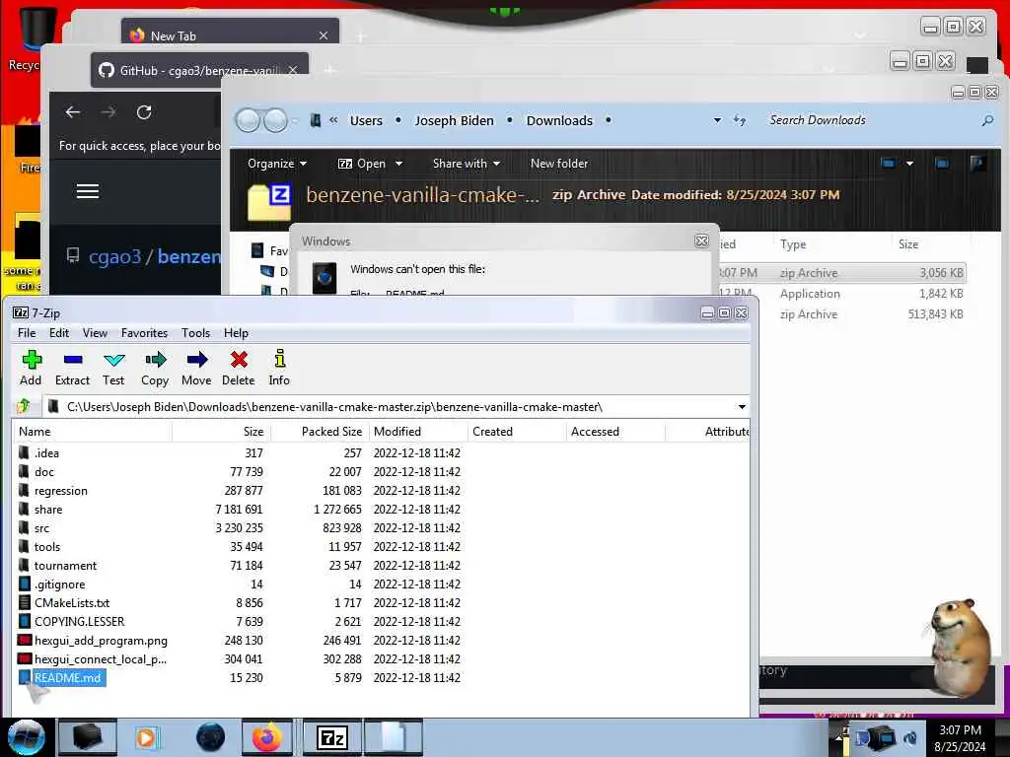Open the change view dropdown arrow in Explorer
Viewport: 1010px width, 757px height.
(909, 164)
